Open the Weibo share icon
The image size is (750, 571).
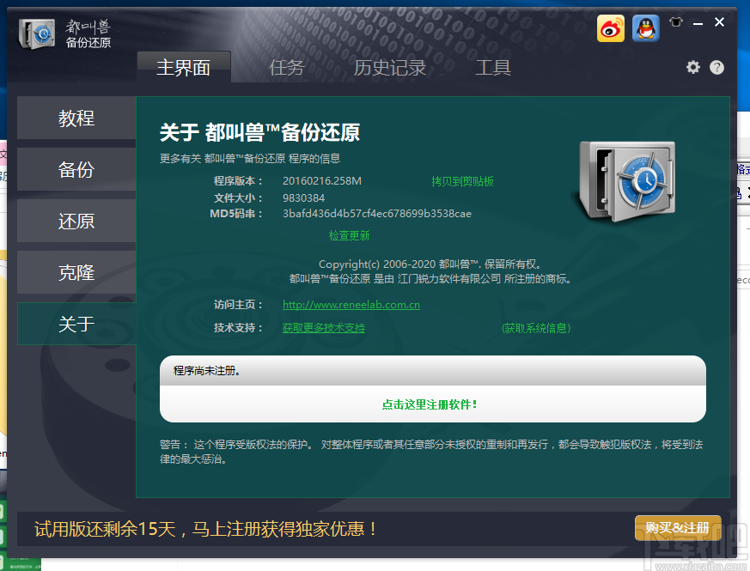(x=610, y=28)
